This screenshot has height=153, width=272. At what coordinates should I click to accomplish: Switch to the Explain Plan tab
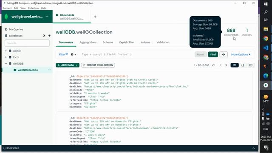pyautogui.click(x=127, y=42)
